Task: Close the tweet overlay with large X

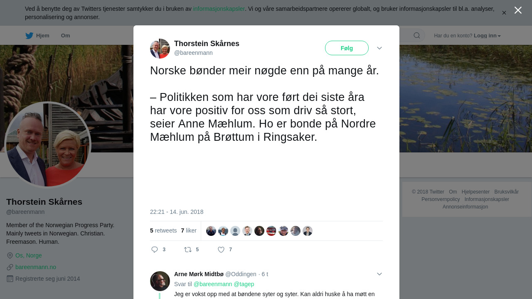Action: coord(518,10)
